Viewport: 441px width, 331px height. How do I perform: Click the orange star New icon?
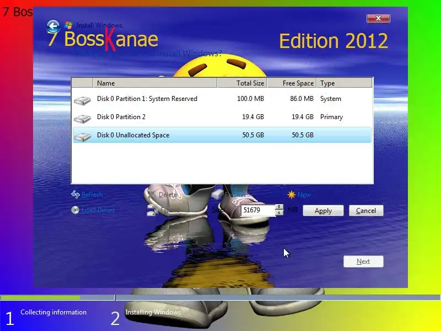pyautogui.click(x=292, y=195)
